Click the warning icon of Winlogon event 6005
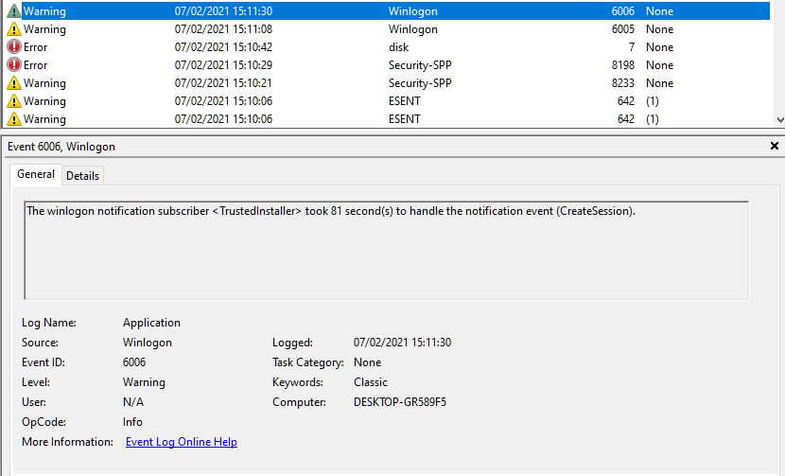 click(13, 29)
